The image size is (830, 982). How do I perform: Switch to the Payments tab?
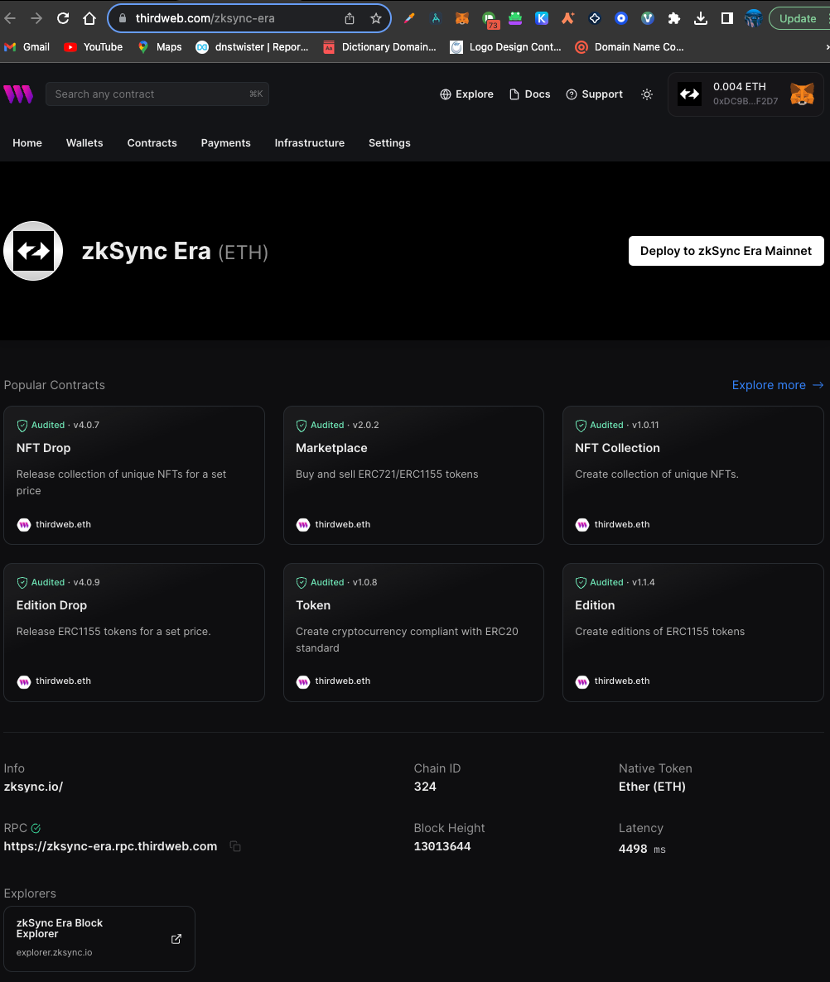(225, 142)
